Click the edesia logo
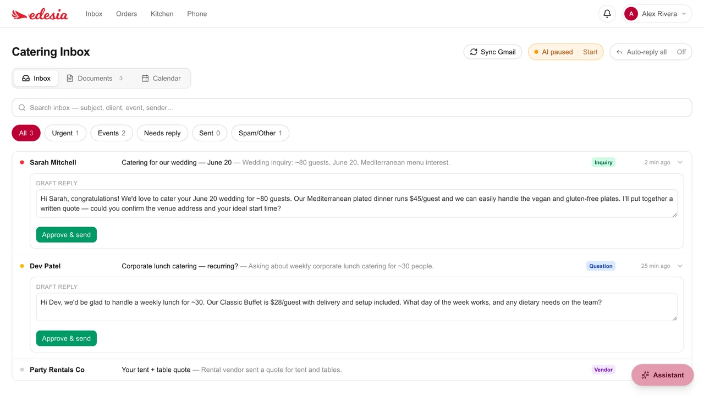The image size is (704, 396). coord(40,14)
